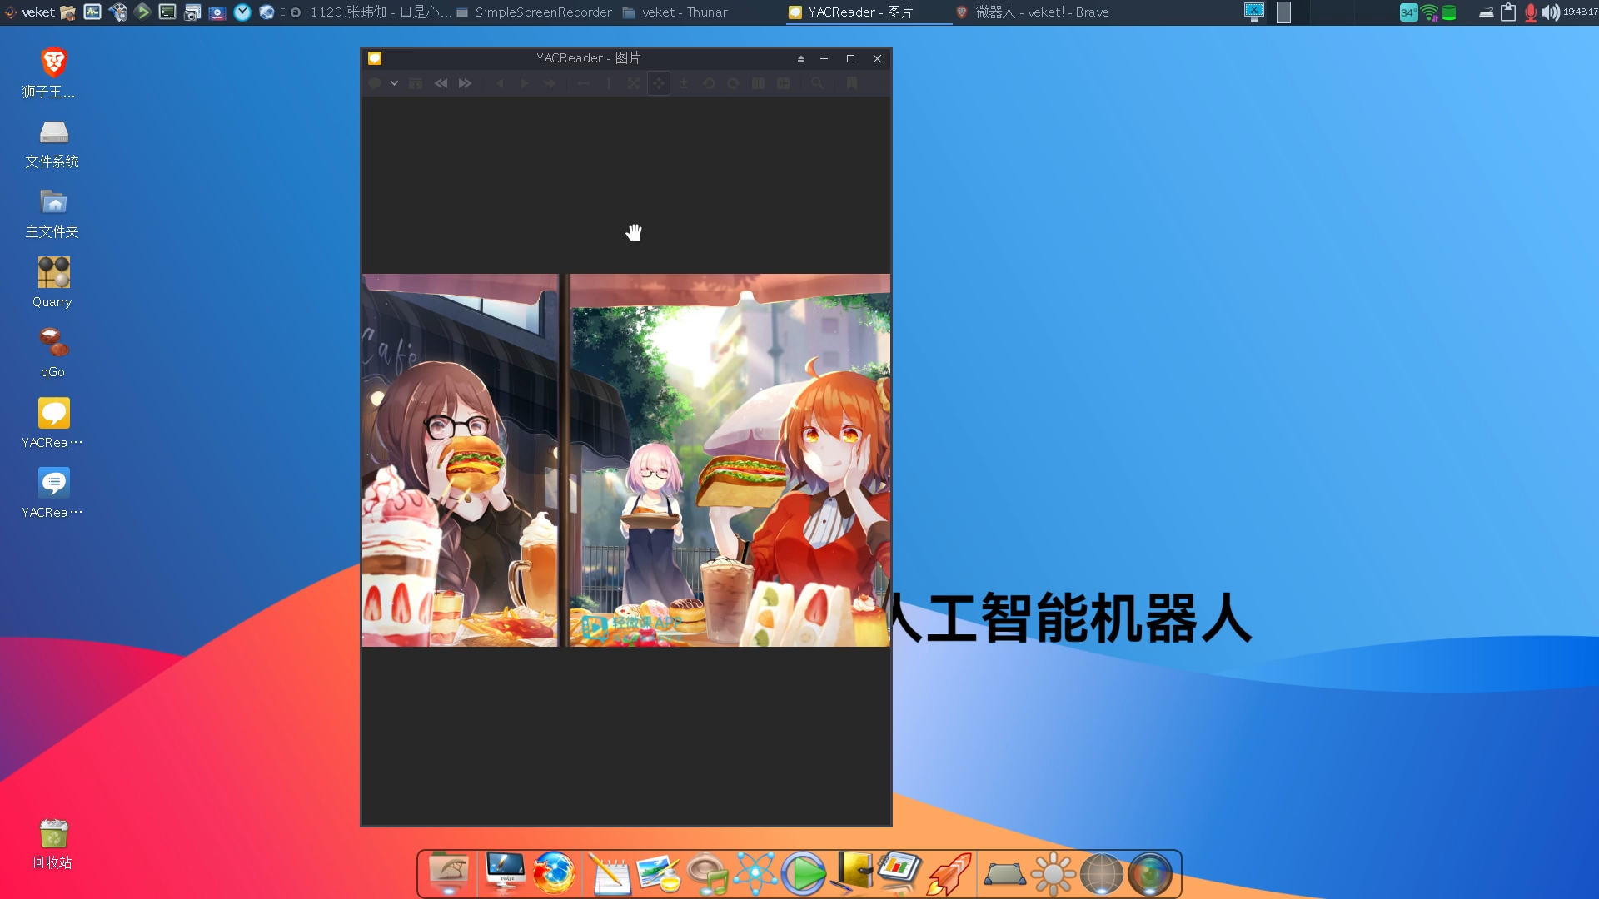Click the magnifying glass toolbar icon
This screenshot has height=899, width=1599.
tap(818, 83)
